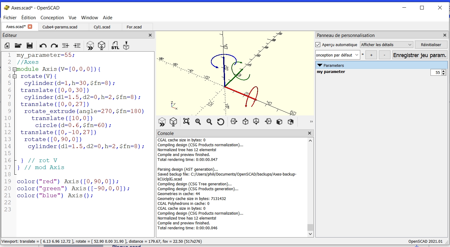Open the conception par défaut preset dropdown
The width and height of the screenshot is (450, 247).
coord(338,55)
